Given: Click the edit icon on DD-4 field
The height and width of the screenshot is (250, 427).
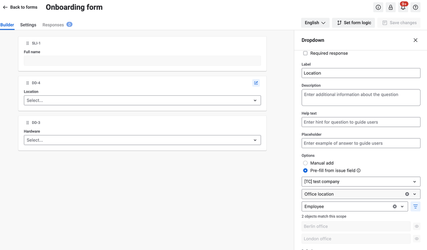Looking at the screenshot, I should coord(256,83).
